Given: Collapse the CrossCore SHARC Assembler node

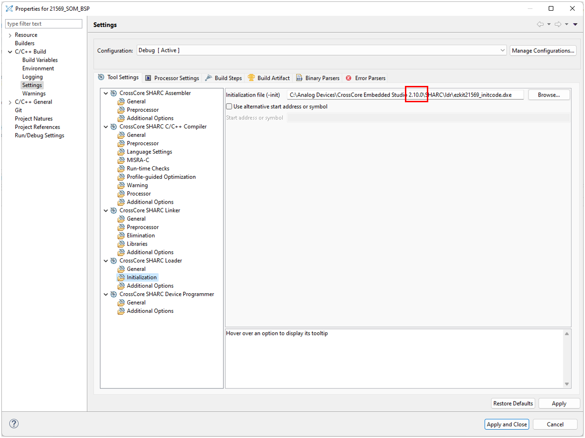Looking at the screenshot, I should point(106,93).
